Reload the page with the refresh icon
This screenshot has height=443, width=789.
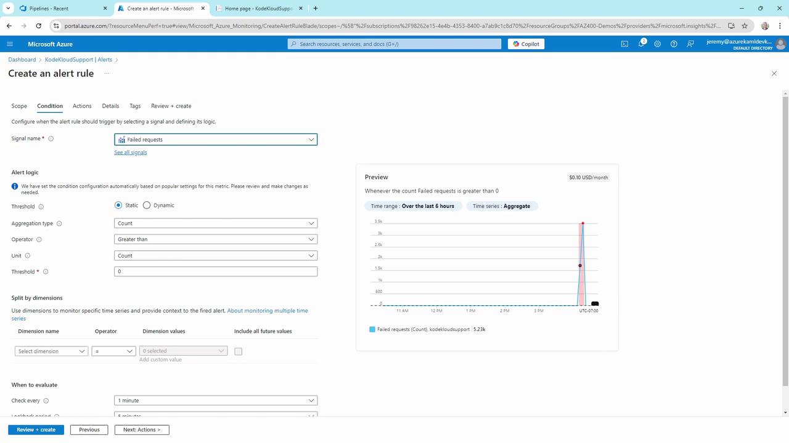pyautogui.click(x=39, y=26)
